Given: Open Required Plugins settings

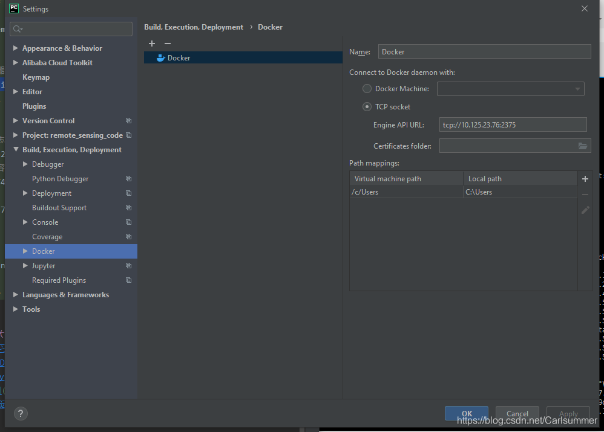Looking at the screenshot, I should (x=59, y=280).
